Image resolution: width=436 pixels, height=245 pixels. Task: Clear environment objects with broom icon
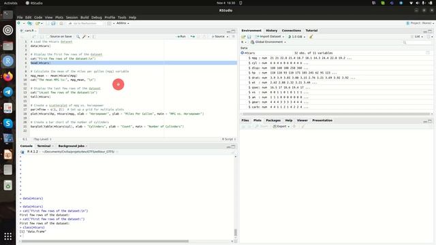click(311, 37)
